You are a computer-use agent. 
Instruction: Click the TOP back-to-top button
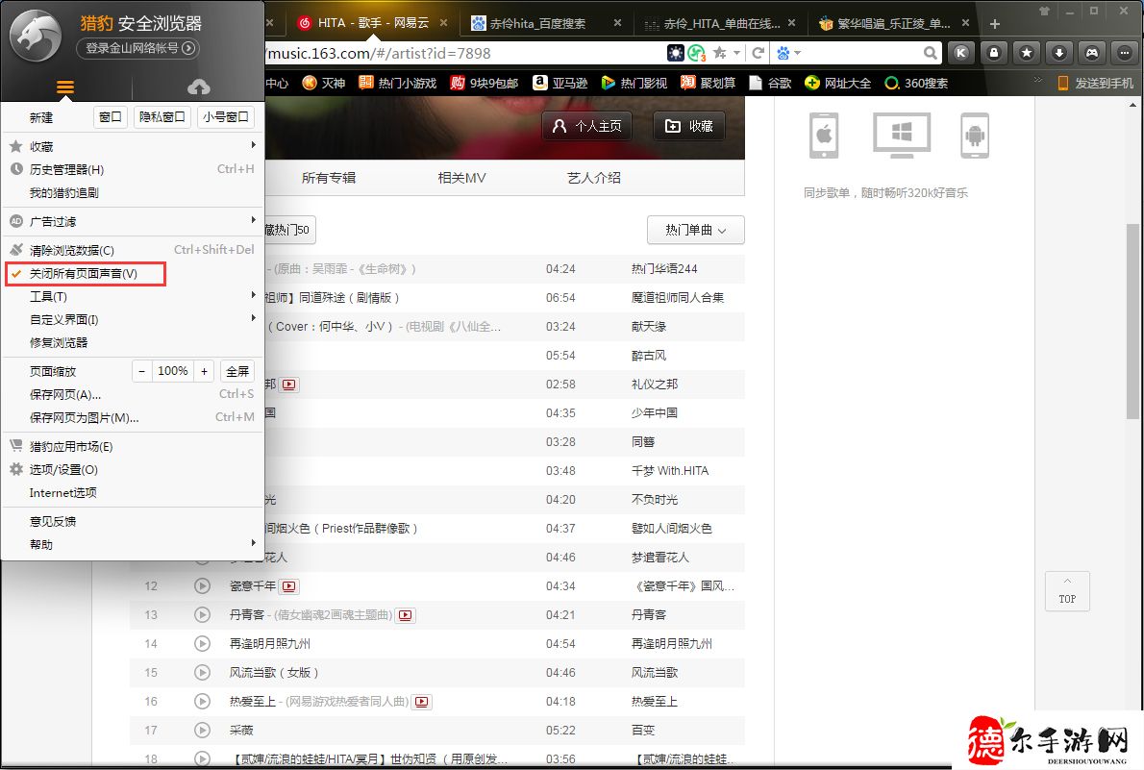(1067, 591)
